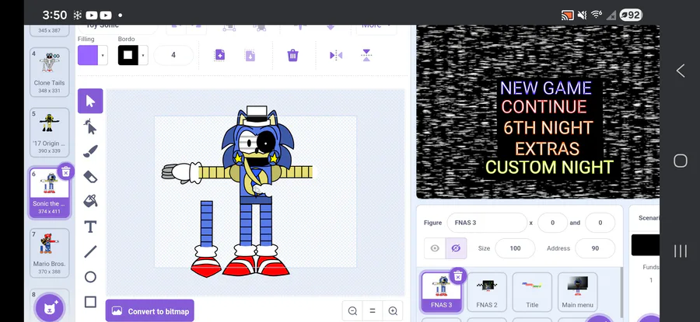
Task: Expand the Filling color dropdown arrow
Action: [x=103, y=55]
